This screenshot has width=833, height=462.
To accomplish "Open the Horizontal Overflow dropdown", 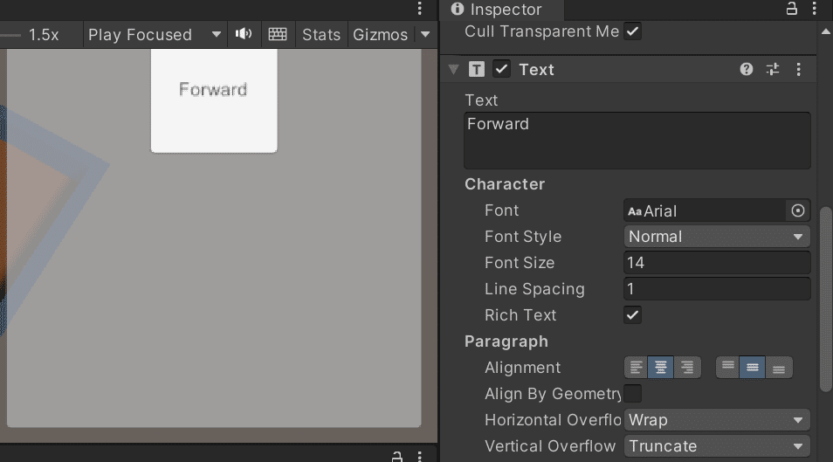I will pyautogui.click(x=717, y=420).
